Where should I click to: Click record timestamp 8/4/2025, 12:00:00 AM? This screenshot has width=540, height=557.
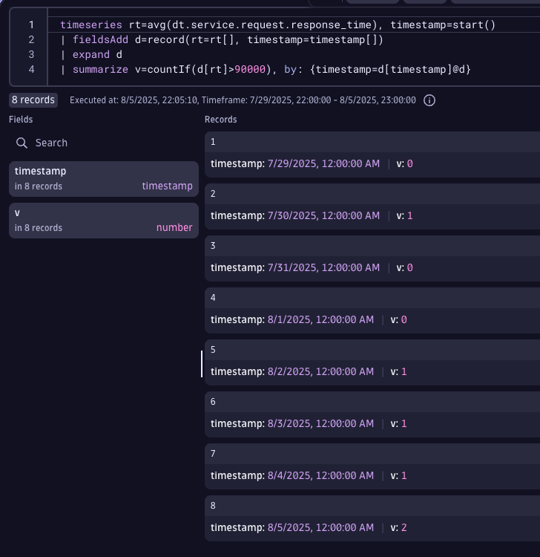tap(320, 475)
